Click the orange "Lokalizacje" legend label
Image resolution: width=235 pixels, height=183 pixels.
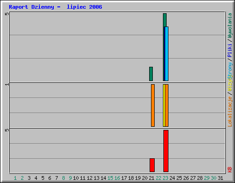tap(230, 112)
